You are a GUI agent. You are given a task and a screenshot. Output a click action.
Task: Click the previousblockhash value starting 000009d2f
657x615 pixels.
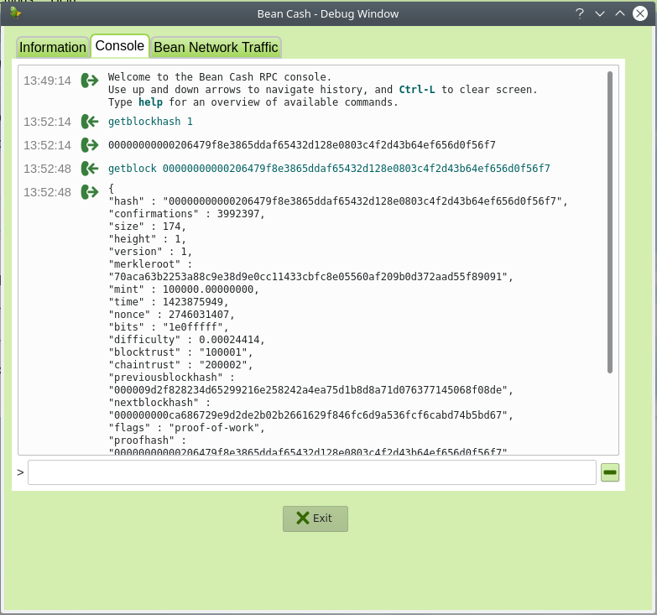pyautogui.click(x=310, y=389)
